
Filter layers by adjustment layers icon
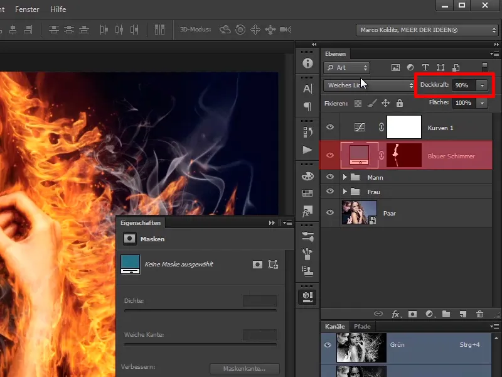pyautogui.click(x=410, y=67)
